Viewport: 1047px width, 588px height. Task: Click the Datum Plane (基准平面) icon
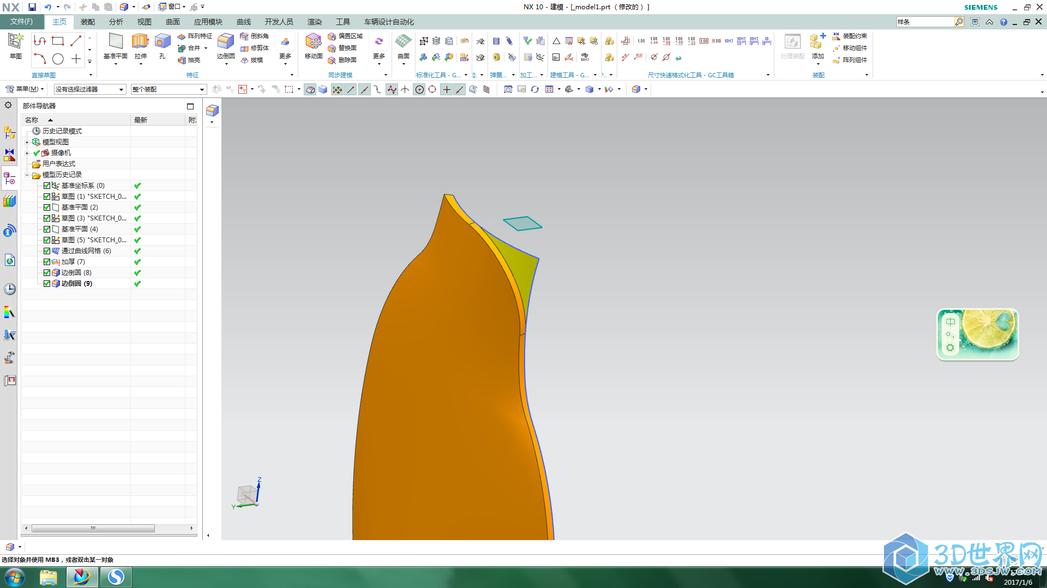click(116, 41)
